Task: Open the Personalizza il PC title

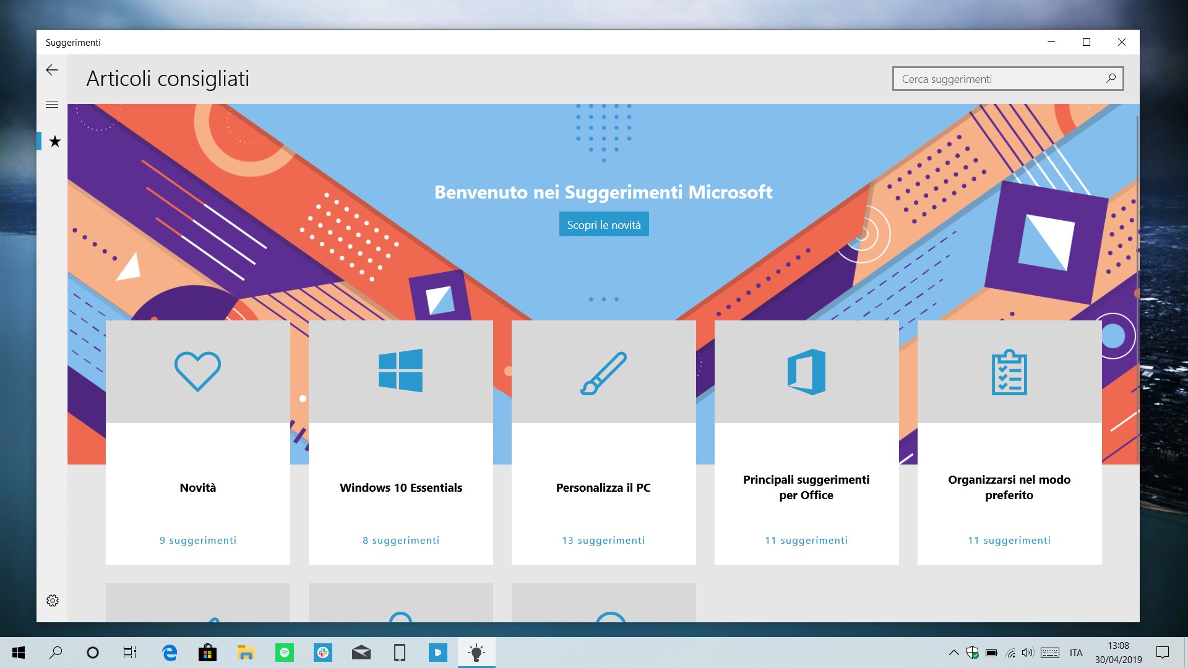Action: 603,487
